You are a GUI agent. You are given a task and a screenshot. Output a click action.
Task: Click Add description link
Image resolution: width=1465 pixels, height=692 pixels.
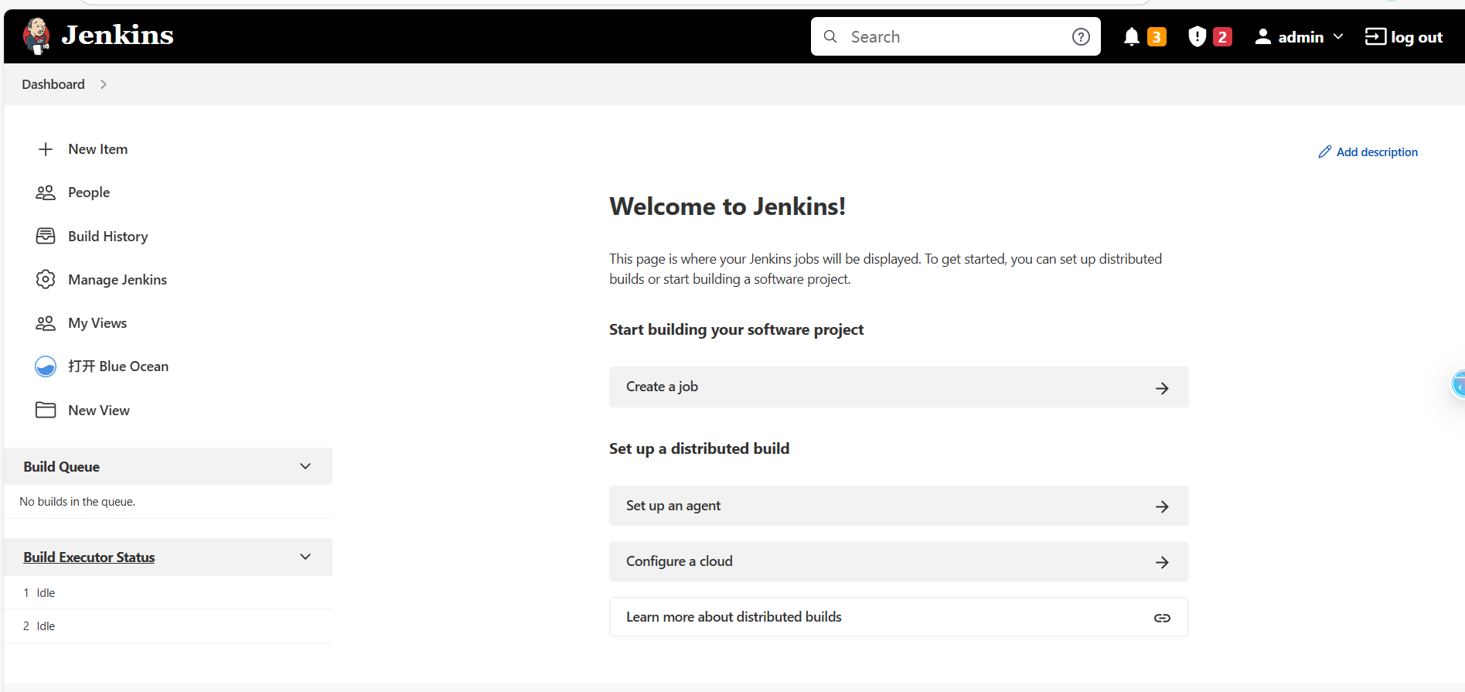click(x=1377, y=152)
